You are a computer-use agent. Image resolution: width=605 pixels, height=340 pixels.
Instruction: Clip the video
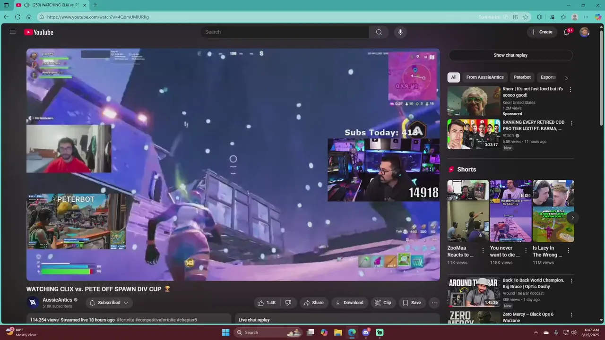tap(383, 303)
